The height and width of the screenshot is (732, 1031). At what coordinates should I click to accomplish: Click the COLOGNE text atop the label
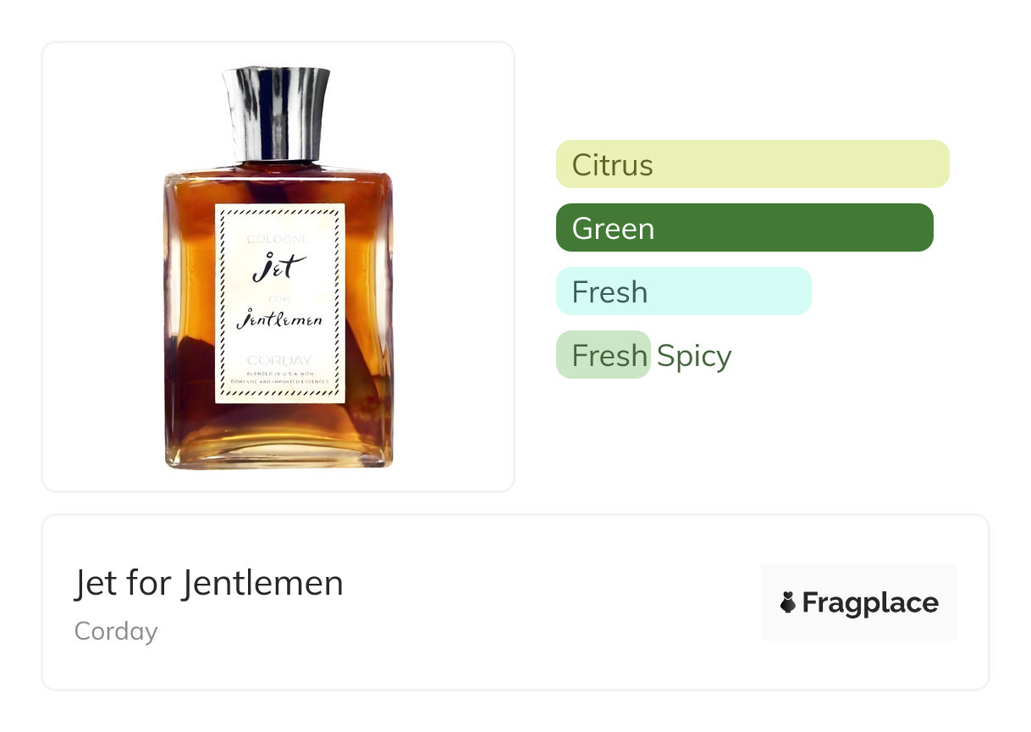coord(279,239)
